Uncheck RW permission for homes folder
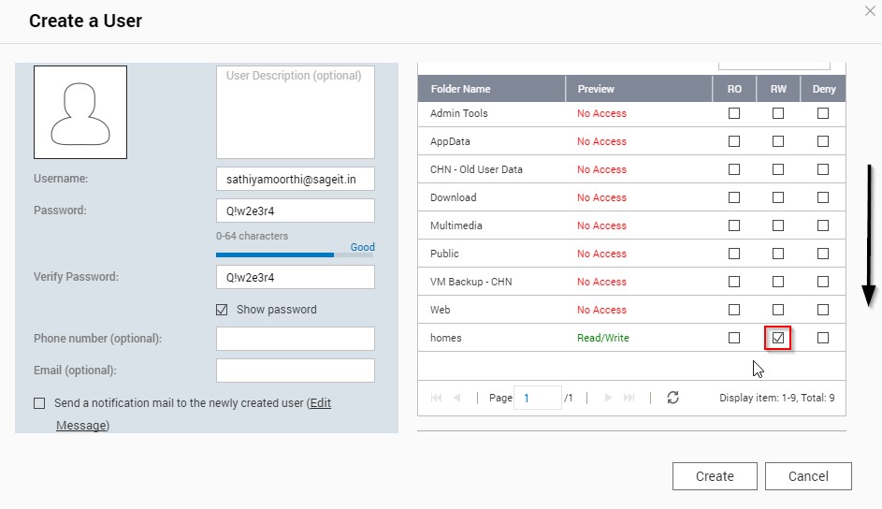882x509 pixels. pos(778,338)
